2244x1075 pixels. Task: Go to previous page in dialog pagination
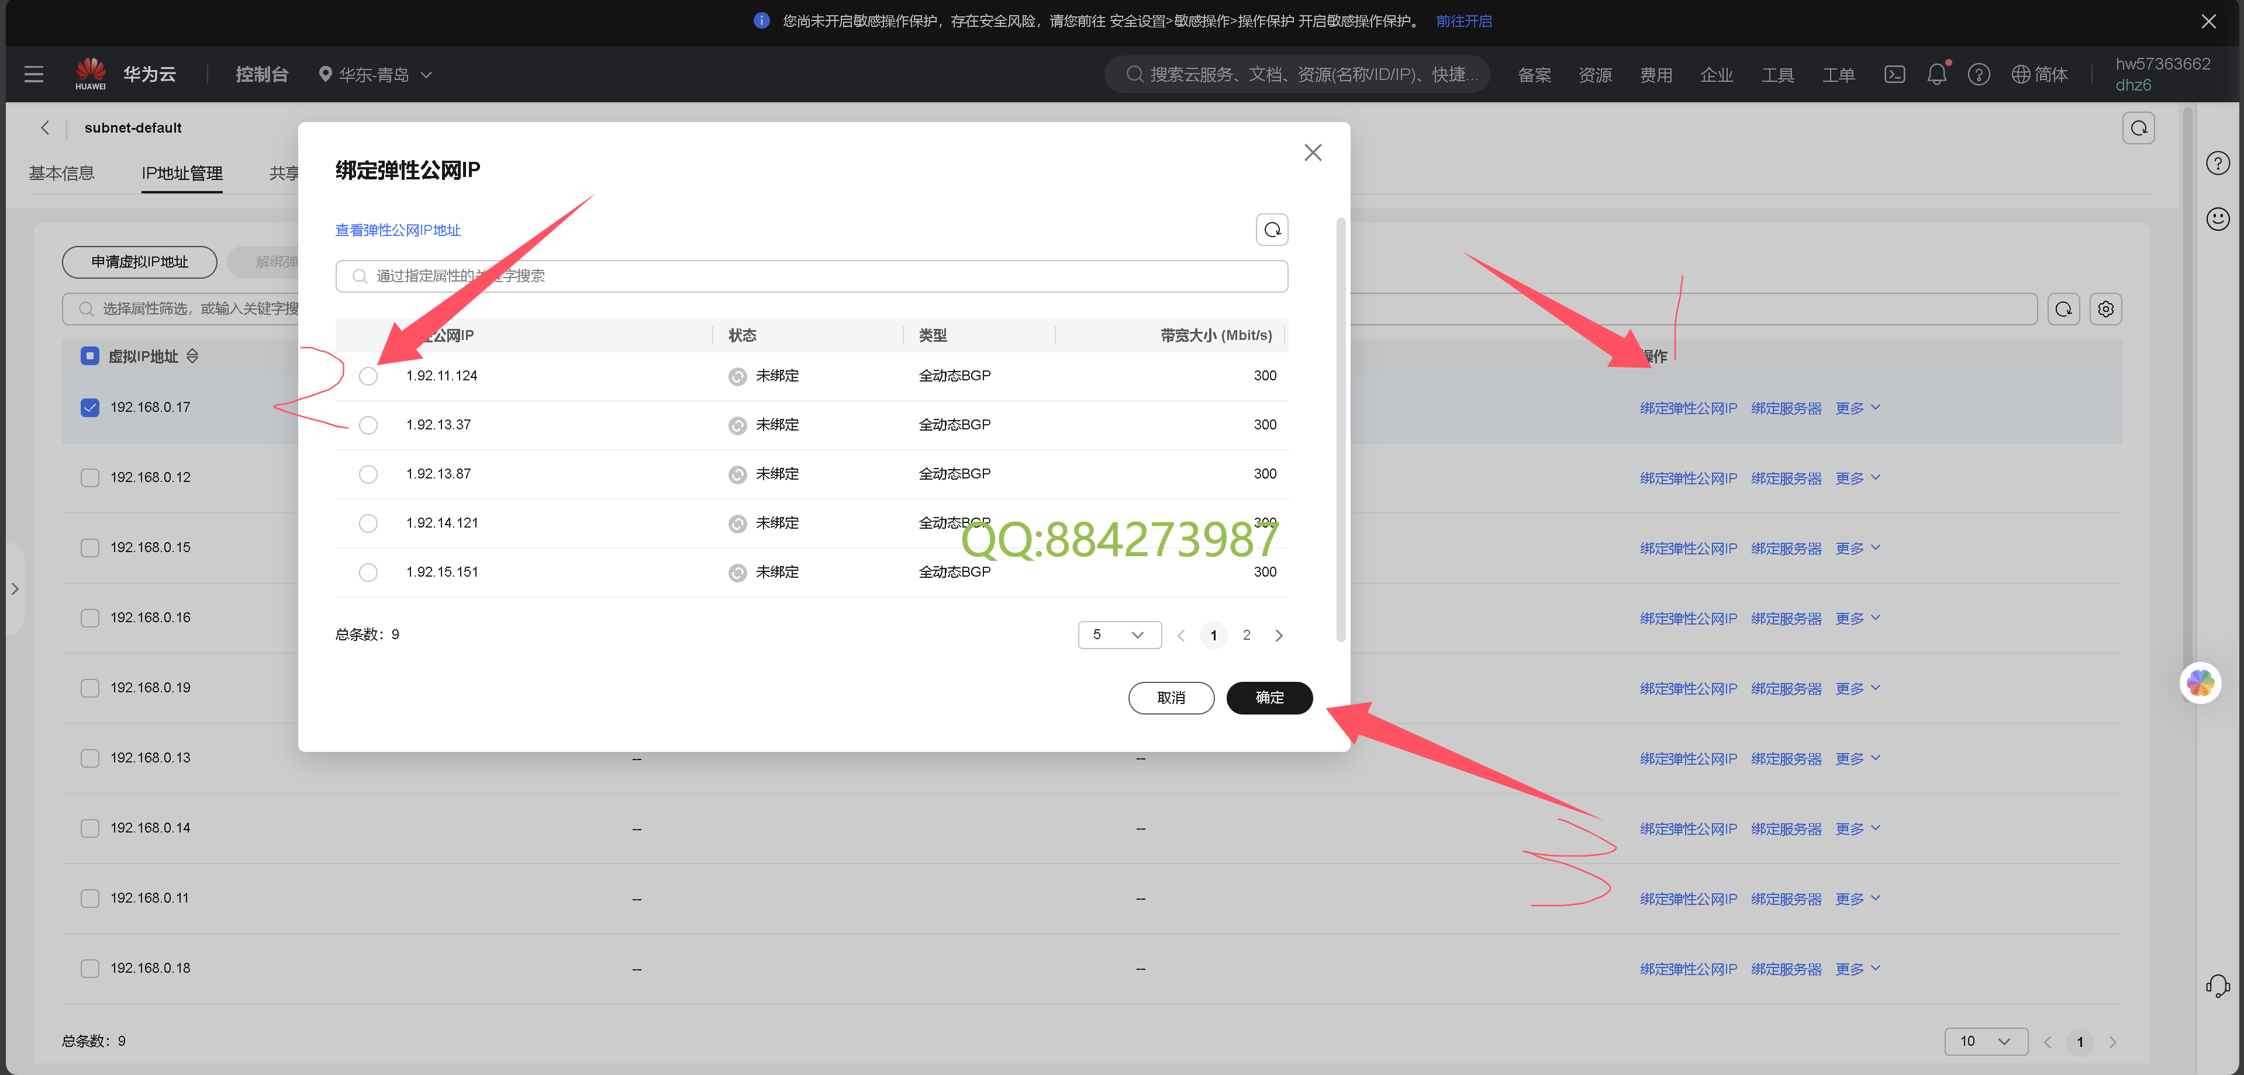click(x=1181, y=636)
